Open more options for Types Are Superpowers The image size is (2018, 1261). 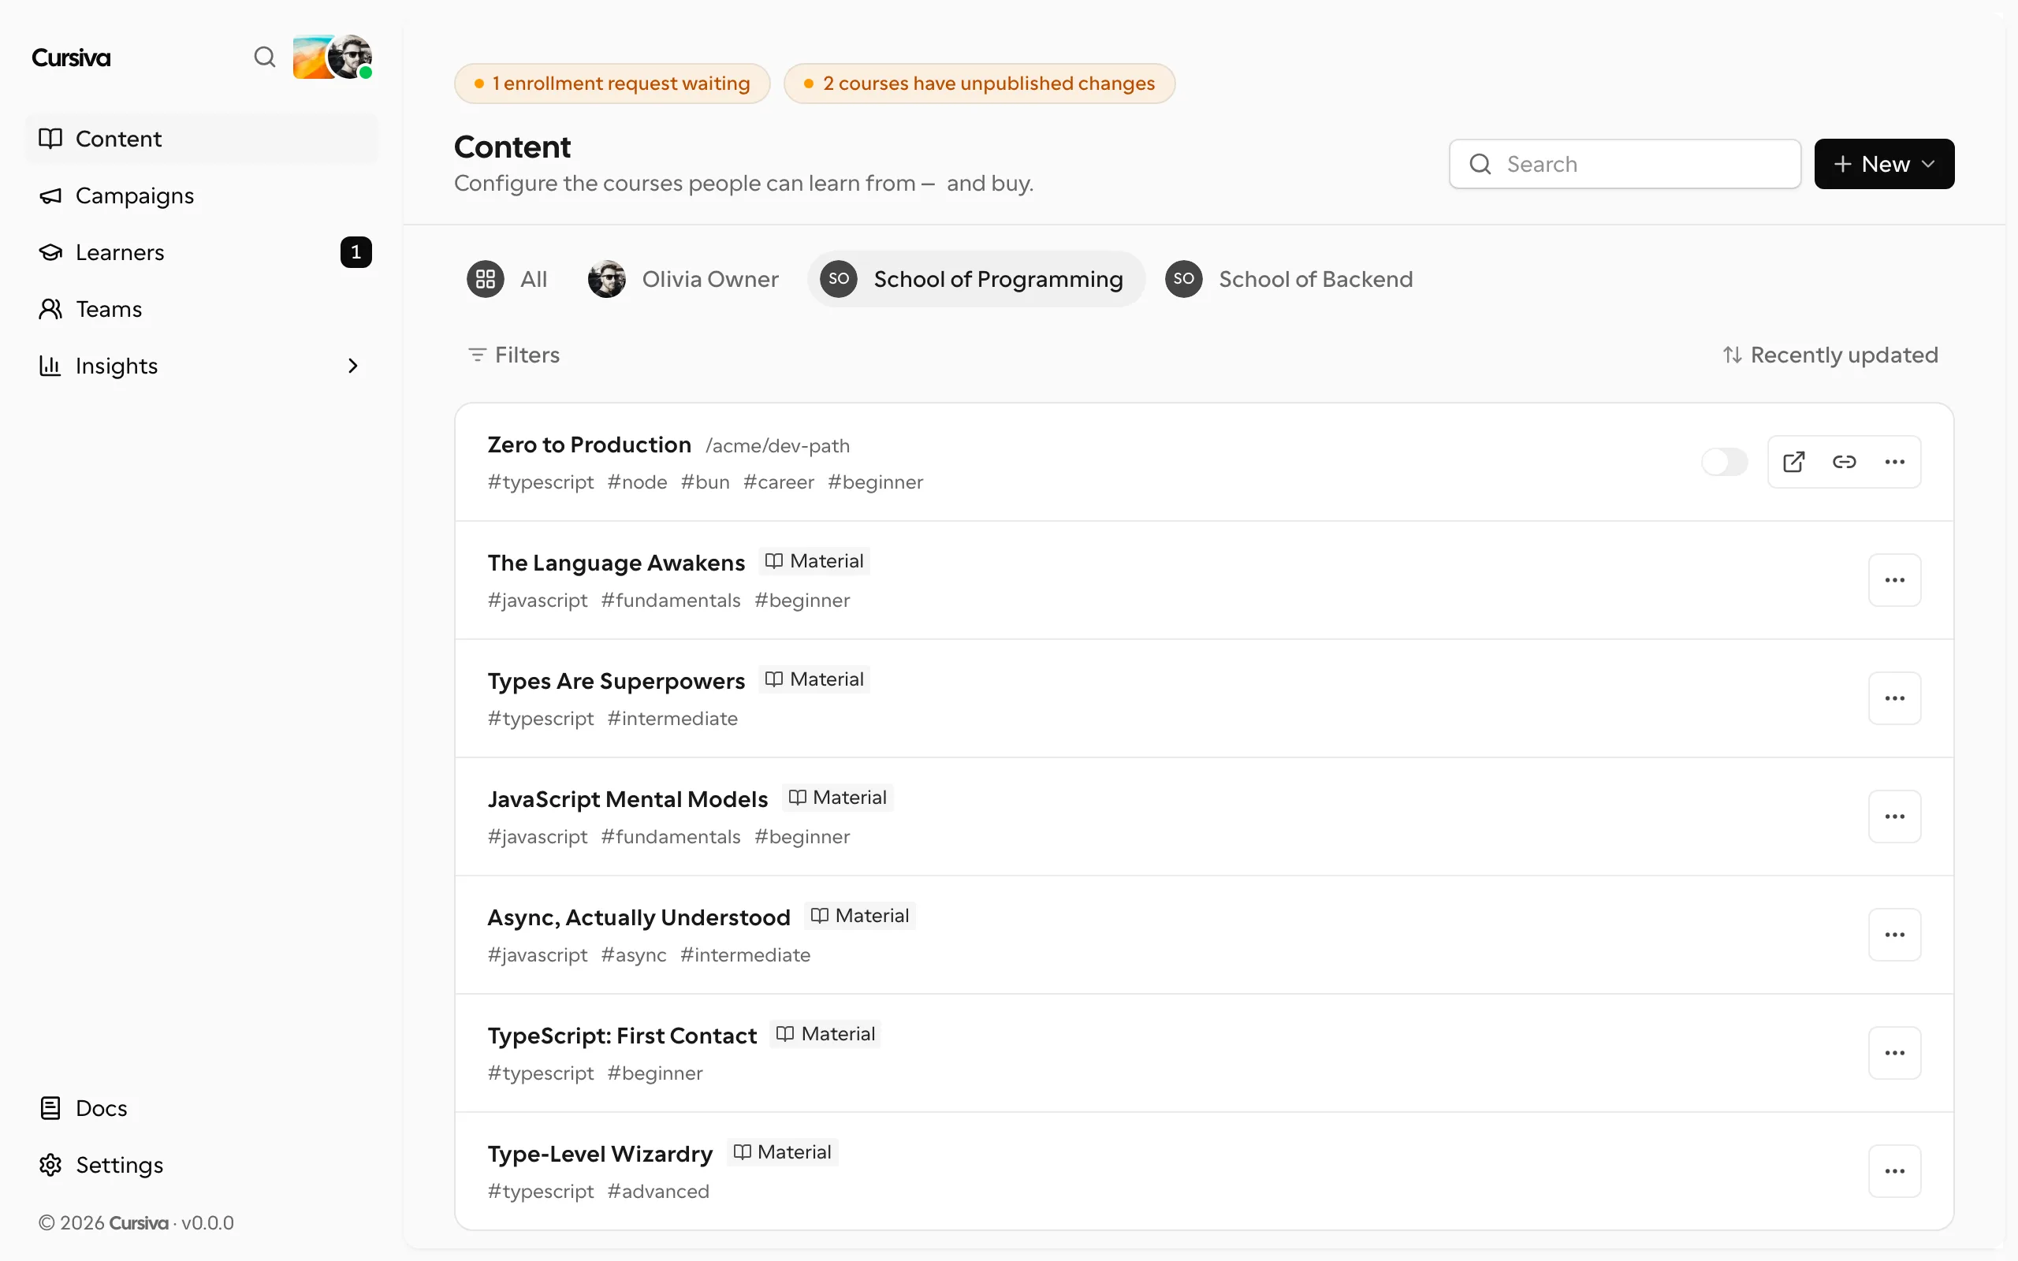[x=1894, y=699]
